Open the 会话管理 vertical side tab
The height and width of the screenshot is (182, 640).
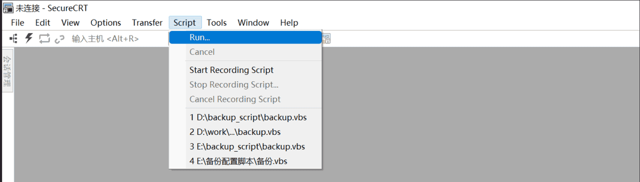coord(7,71)
